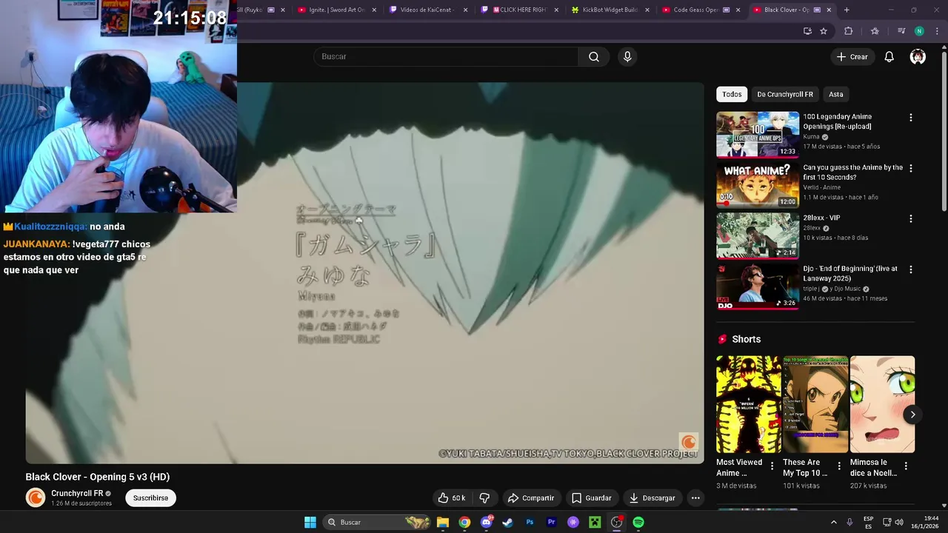Open Can you guess the Anime thumbnail
948x533 pixels.
(x=758, y=185)
